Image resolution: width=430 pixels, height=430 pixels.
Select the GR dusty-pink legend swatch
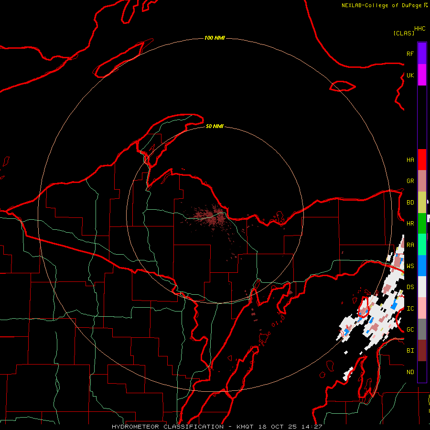(x=422, y=181)
